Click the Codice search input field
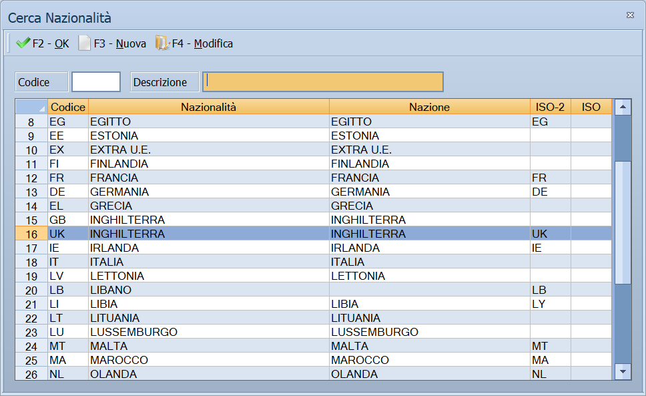The width and height of the screenshot is (646, 396). point(96,81)
